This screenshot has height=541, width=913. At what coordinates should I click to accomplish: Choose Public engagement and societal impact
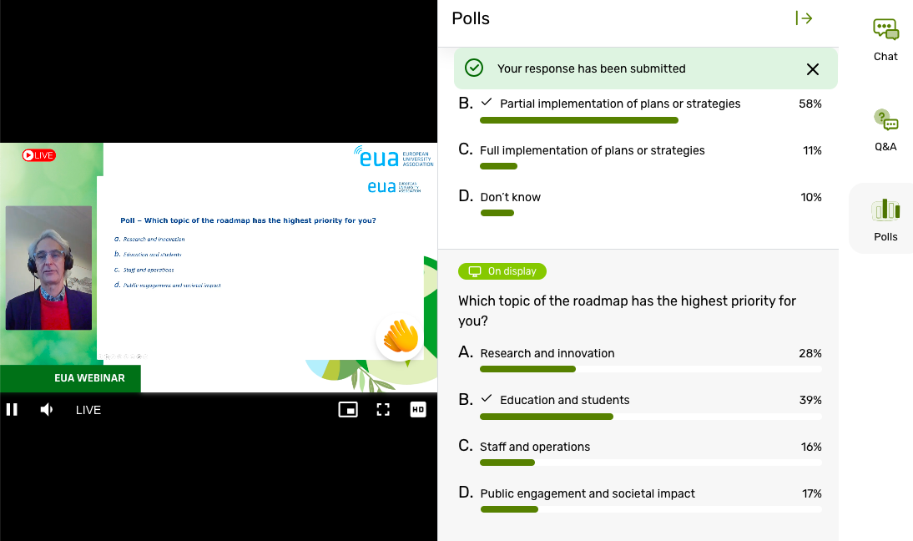click(x=640, y=499)
